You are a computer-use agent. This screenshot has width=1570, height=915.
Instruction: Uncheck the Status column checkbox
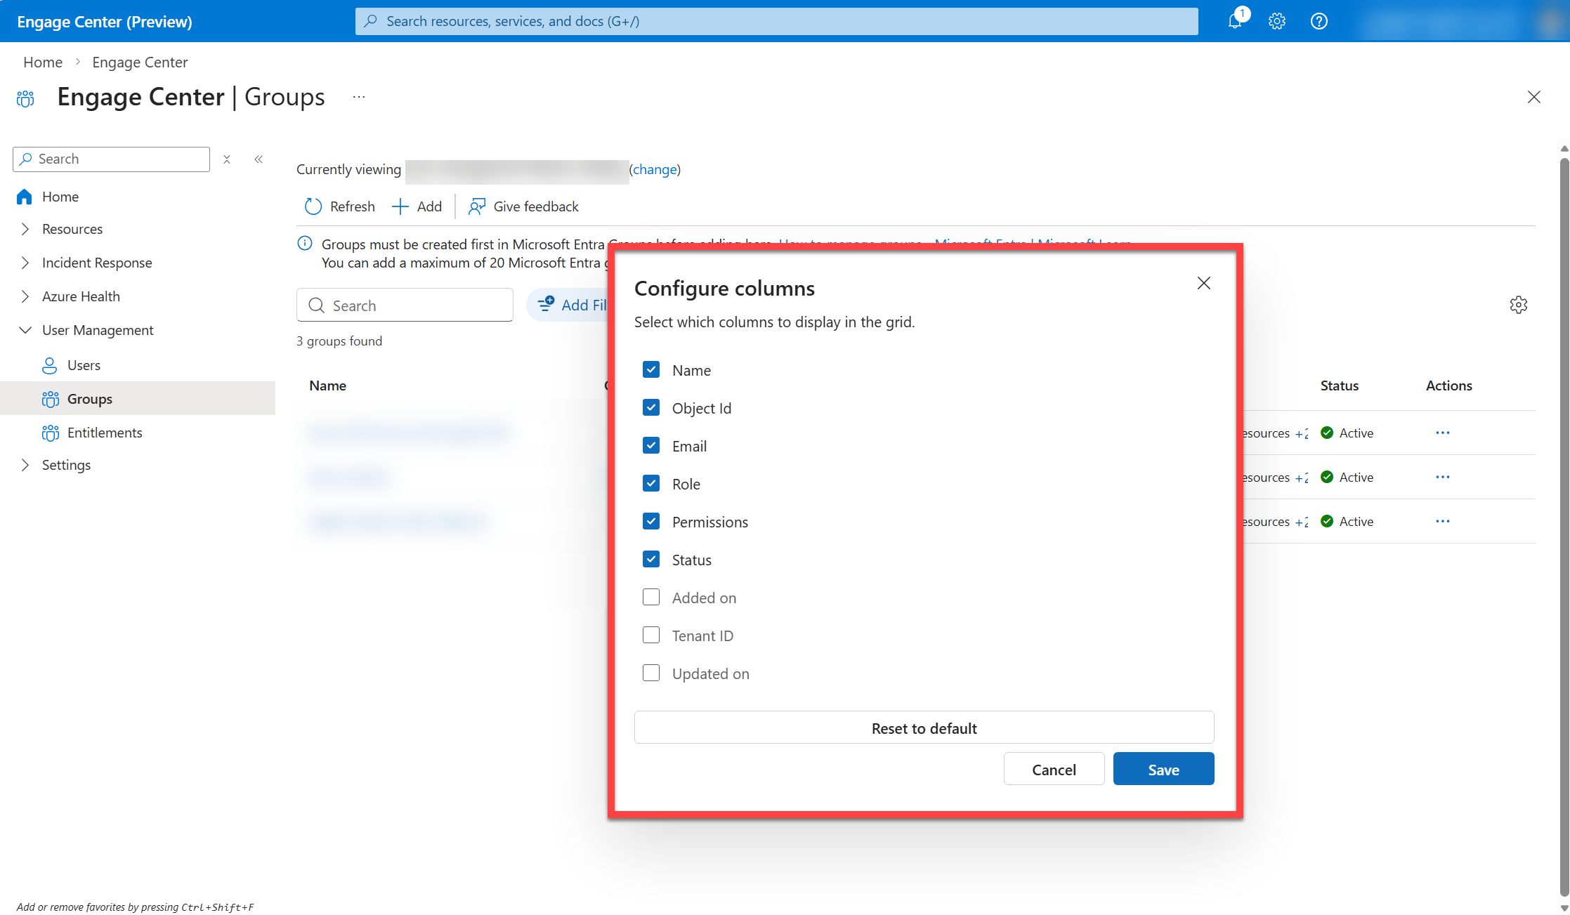pyautogui.click(x=651, y=559)
